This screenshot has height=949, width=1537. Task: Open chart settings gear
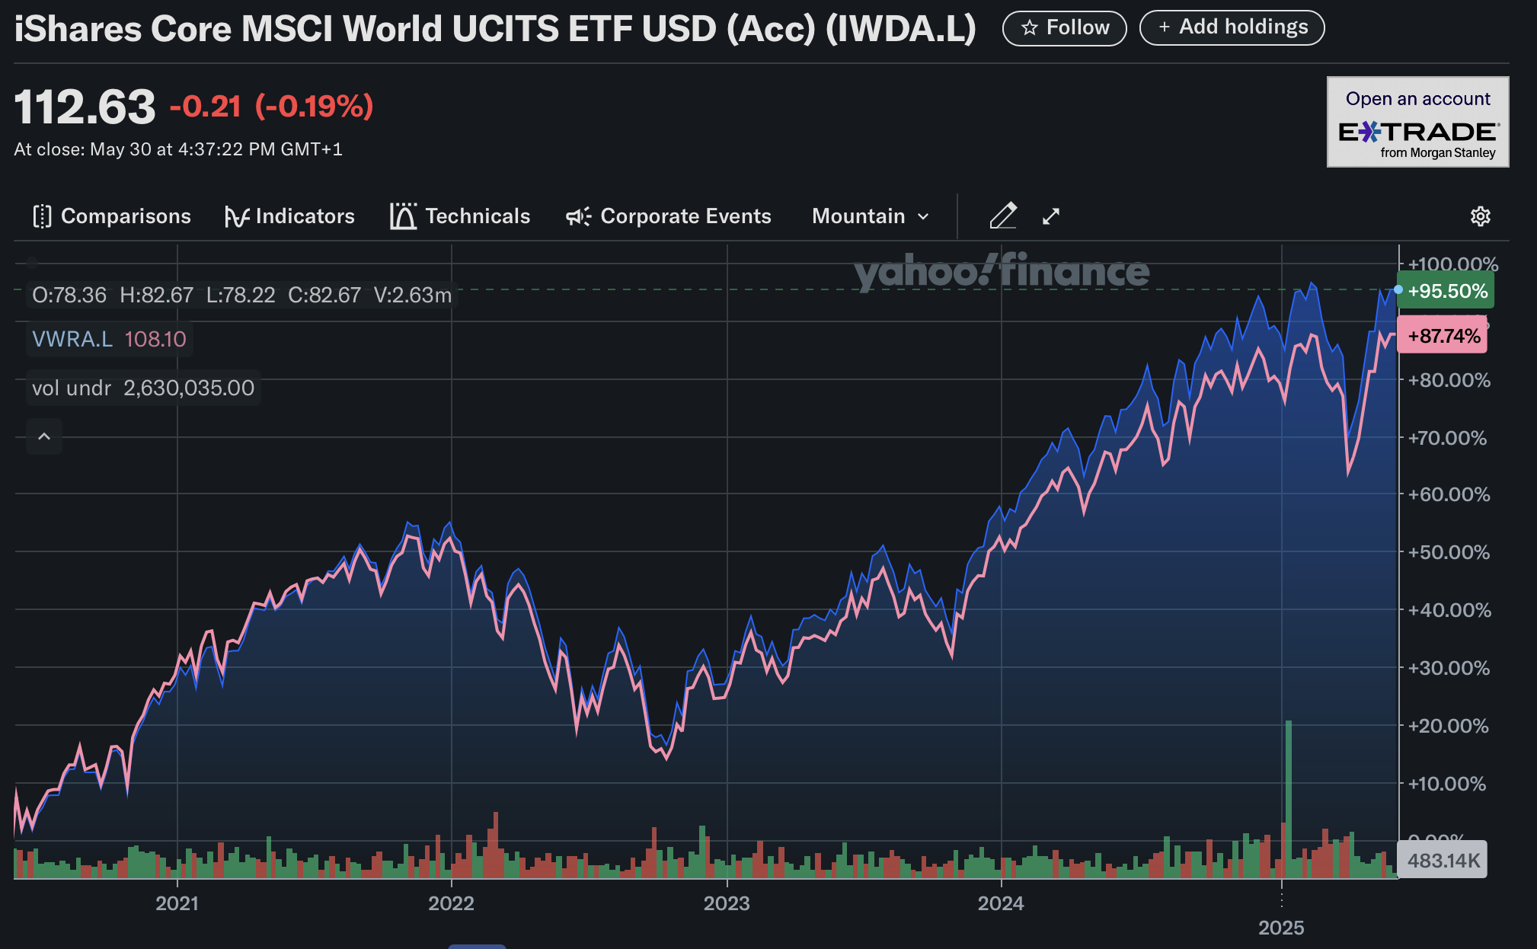[1480, 216]
